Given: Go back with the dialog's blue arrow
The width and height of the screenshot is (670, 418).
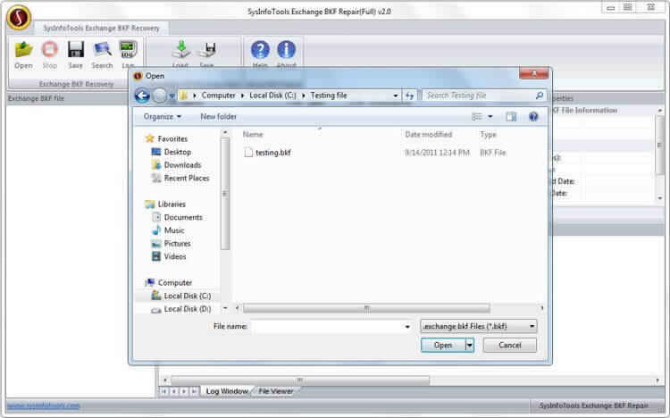Looking at the screenshot, I should [x=142, y=96].
